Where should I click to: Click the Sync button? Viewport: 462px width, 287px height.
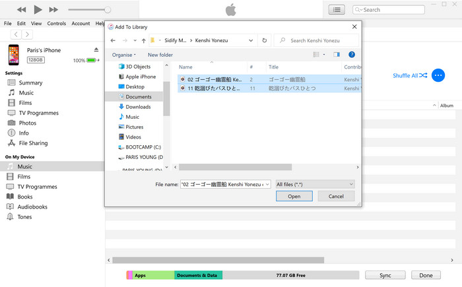(385, 275)
